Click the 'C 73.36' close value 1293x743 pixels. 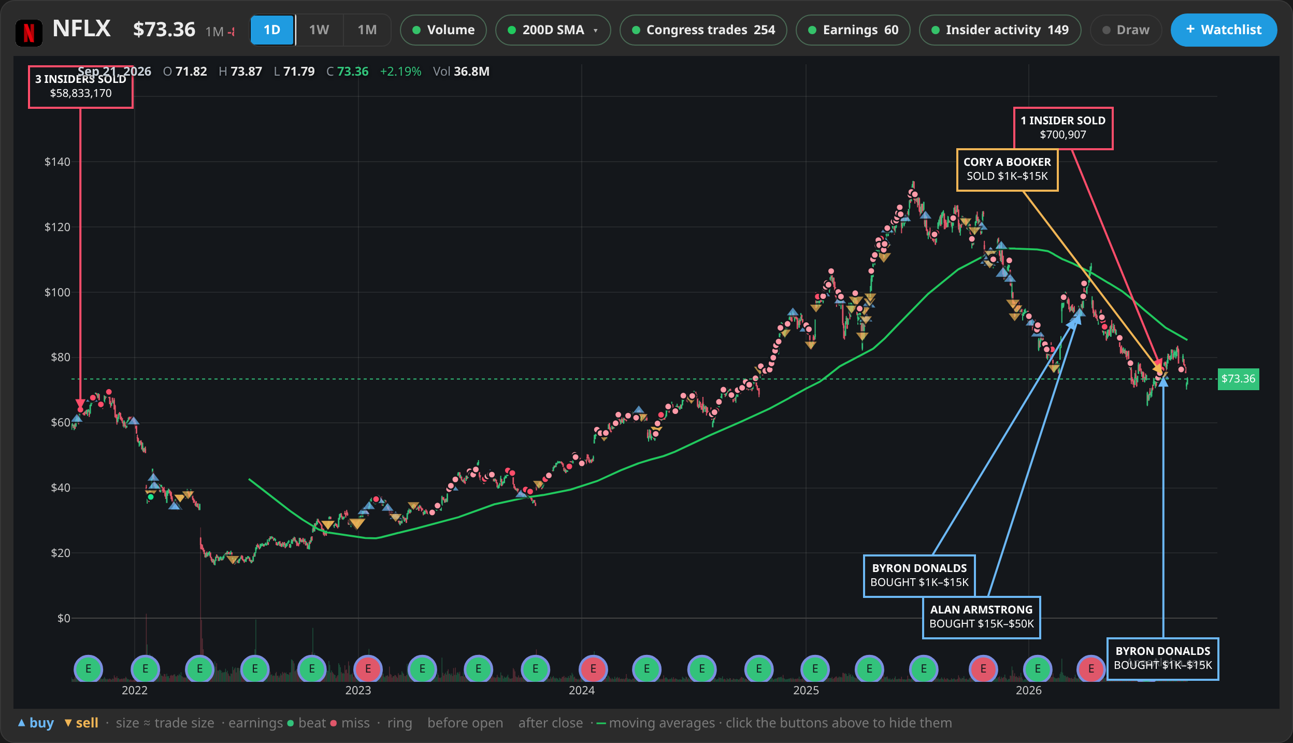click(x=348, y=72)
